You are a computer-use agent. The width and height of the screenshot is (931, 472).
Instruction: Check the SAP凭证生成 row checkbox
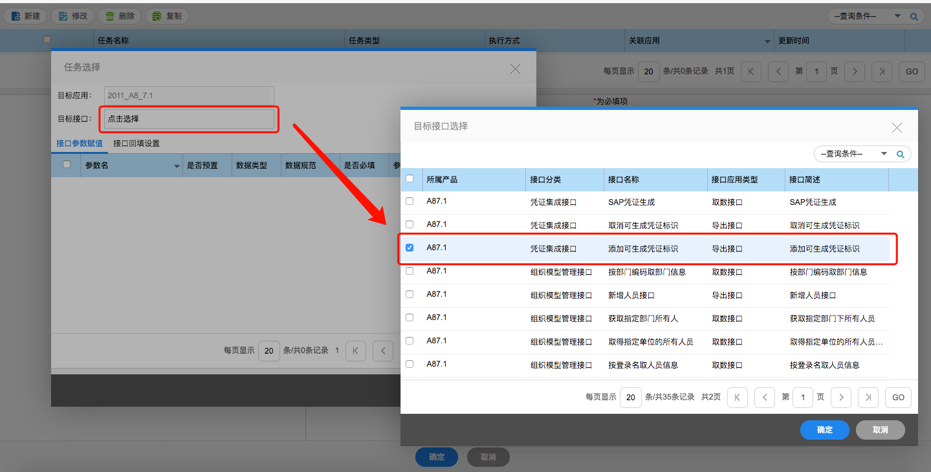click(410, 201)
